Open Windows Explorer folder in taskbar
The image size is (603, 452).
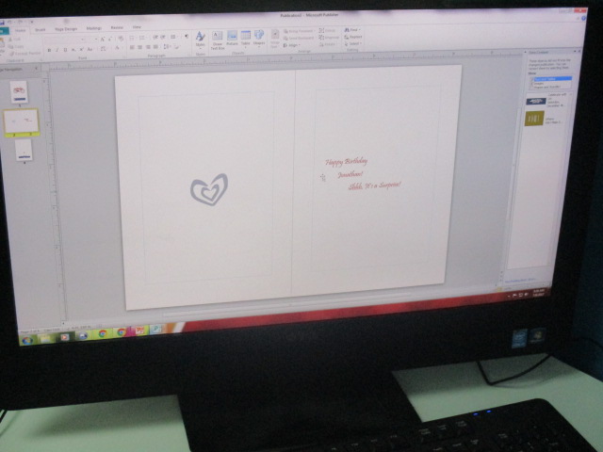(x=45, y=339)
